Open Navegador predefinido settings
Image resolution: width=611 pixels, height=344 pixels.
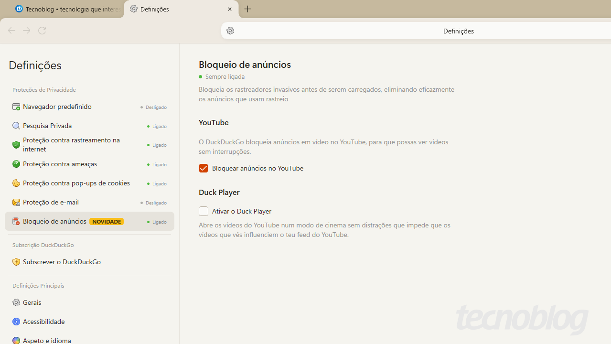click(x=89, y=107)
